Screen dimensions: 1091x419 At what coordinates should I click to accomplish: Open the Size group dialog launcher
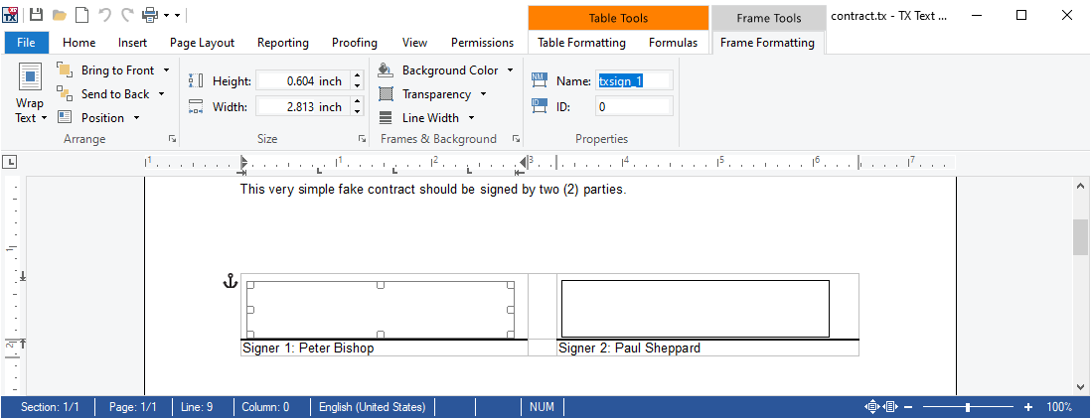pos(362,139)
